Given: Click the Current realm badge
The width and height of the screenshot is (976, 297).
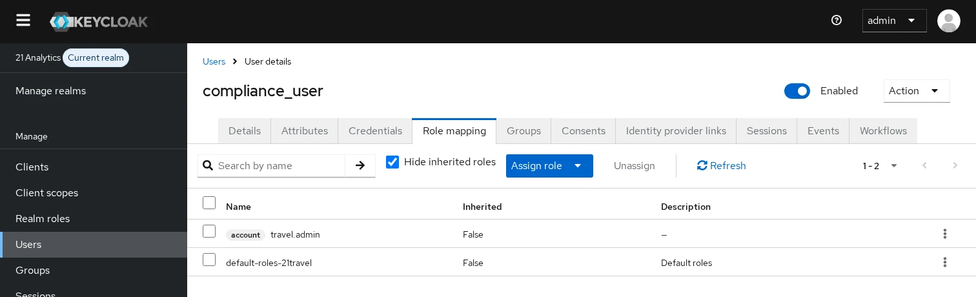Looking at the screenshot, I should [96, 58].
